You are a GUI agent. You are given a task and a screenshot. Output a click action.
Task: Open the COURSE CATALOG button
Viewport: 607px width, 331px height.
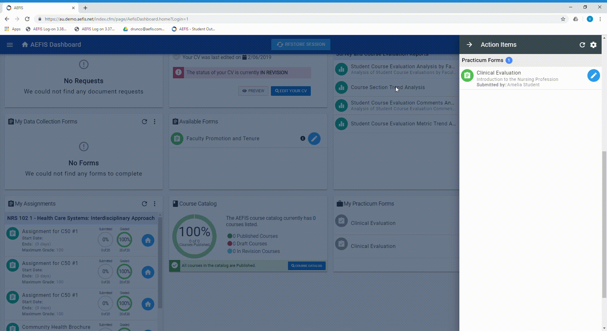click(x=307, y=266)
